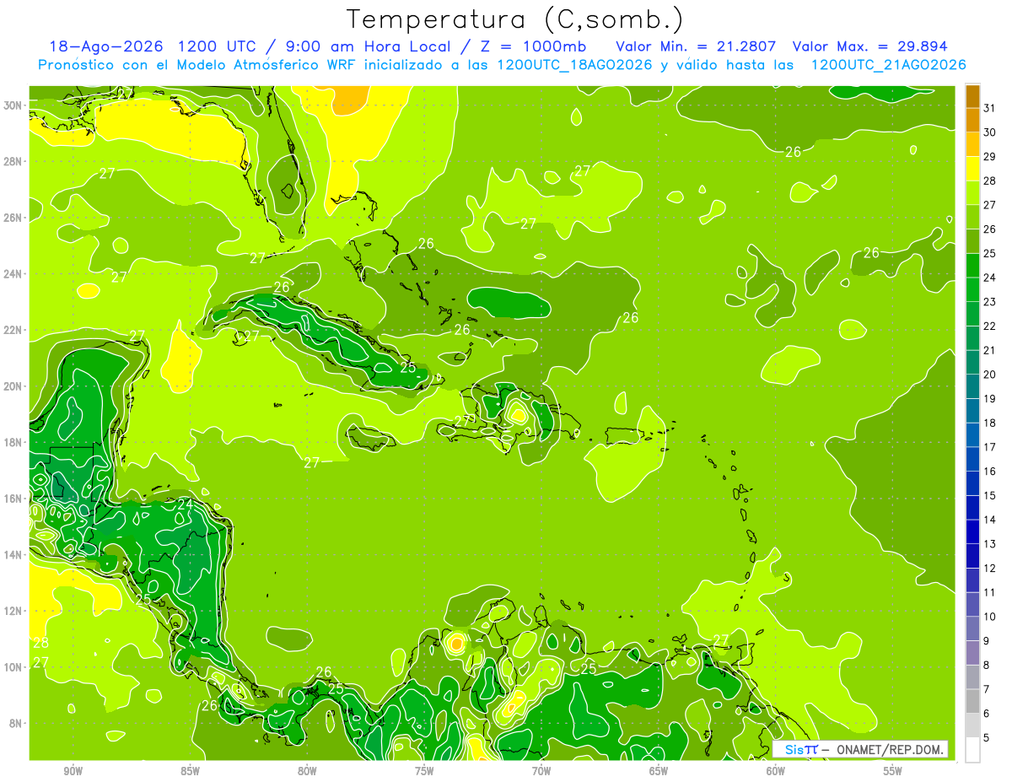1012x782 pixels.
Task: Click the 24N latitude label
Action: 14,274
